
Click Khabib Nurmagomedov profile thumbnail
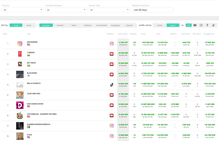20,126
